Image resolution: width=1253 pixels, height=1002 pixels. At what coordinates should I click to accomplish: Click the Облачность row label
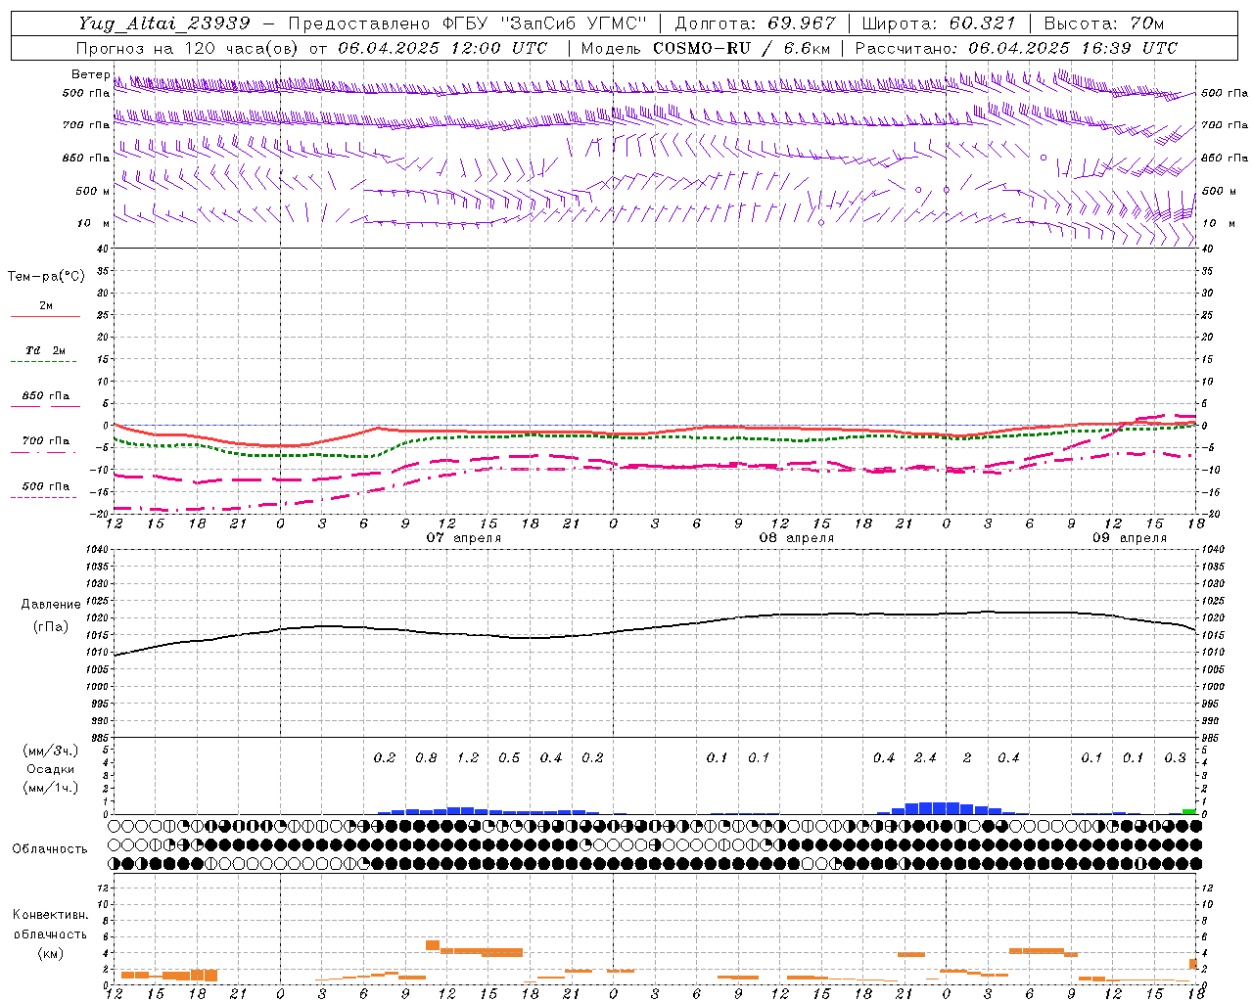(50, 849)
